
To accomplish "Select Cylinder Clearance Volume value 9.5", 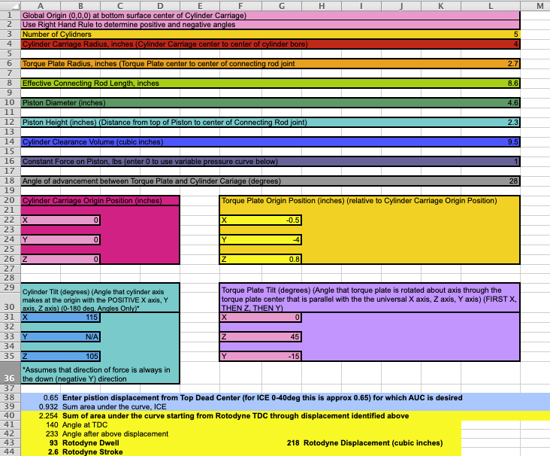I will (x=513, y=142).
